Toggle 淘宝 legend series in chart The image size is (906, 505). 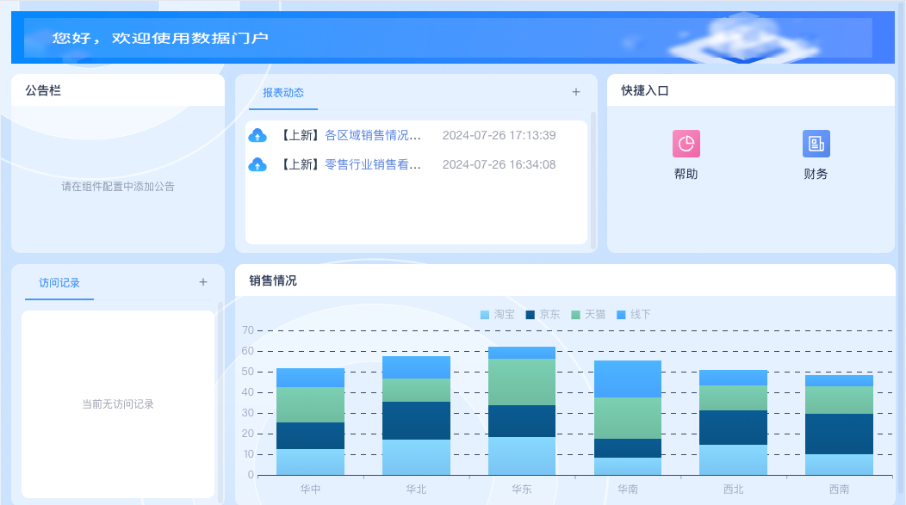(498, 315)
